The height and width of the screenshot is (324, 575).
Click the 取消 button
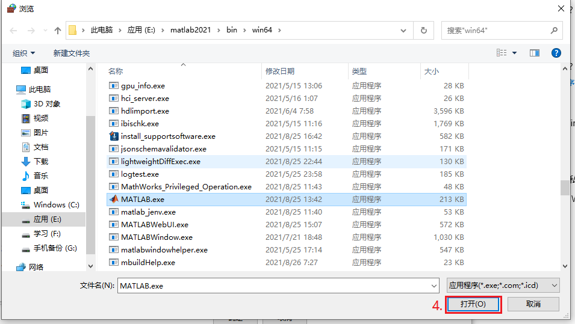[x=533, y=304]
